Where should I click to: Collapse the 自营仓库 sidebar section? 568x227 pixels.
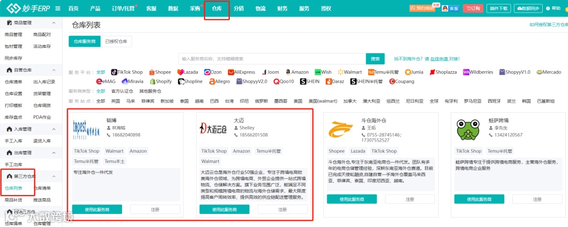click(x=54, y=70)
